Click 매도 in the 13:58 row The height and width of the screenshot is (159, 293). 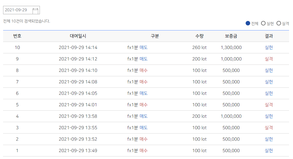tap(144, 116)
